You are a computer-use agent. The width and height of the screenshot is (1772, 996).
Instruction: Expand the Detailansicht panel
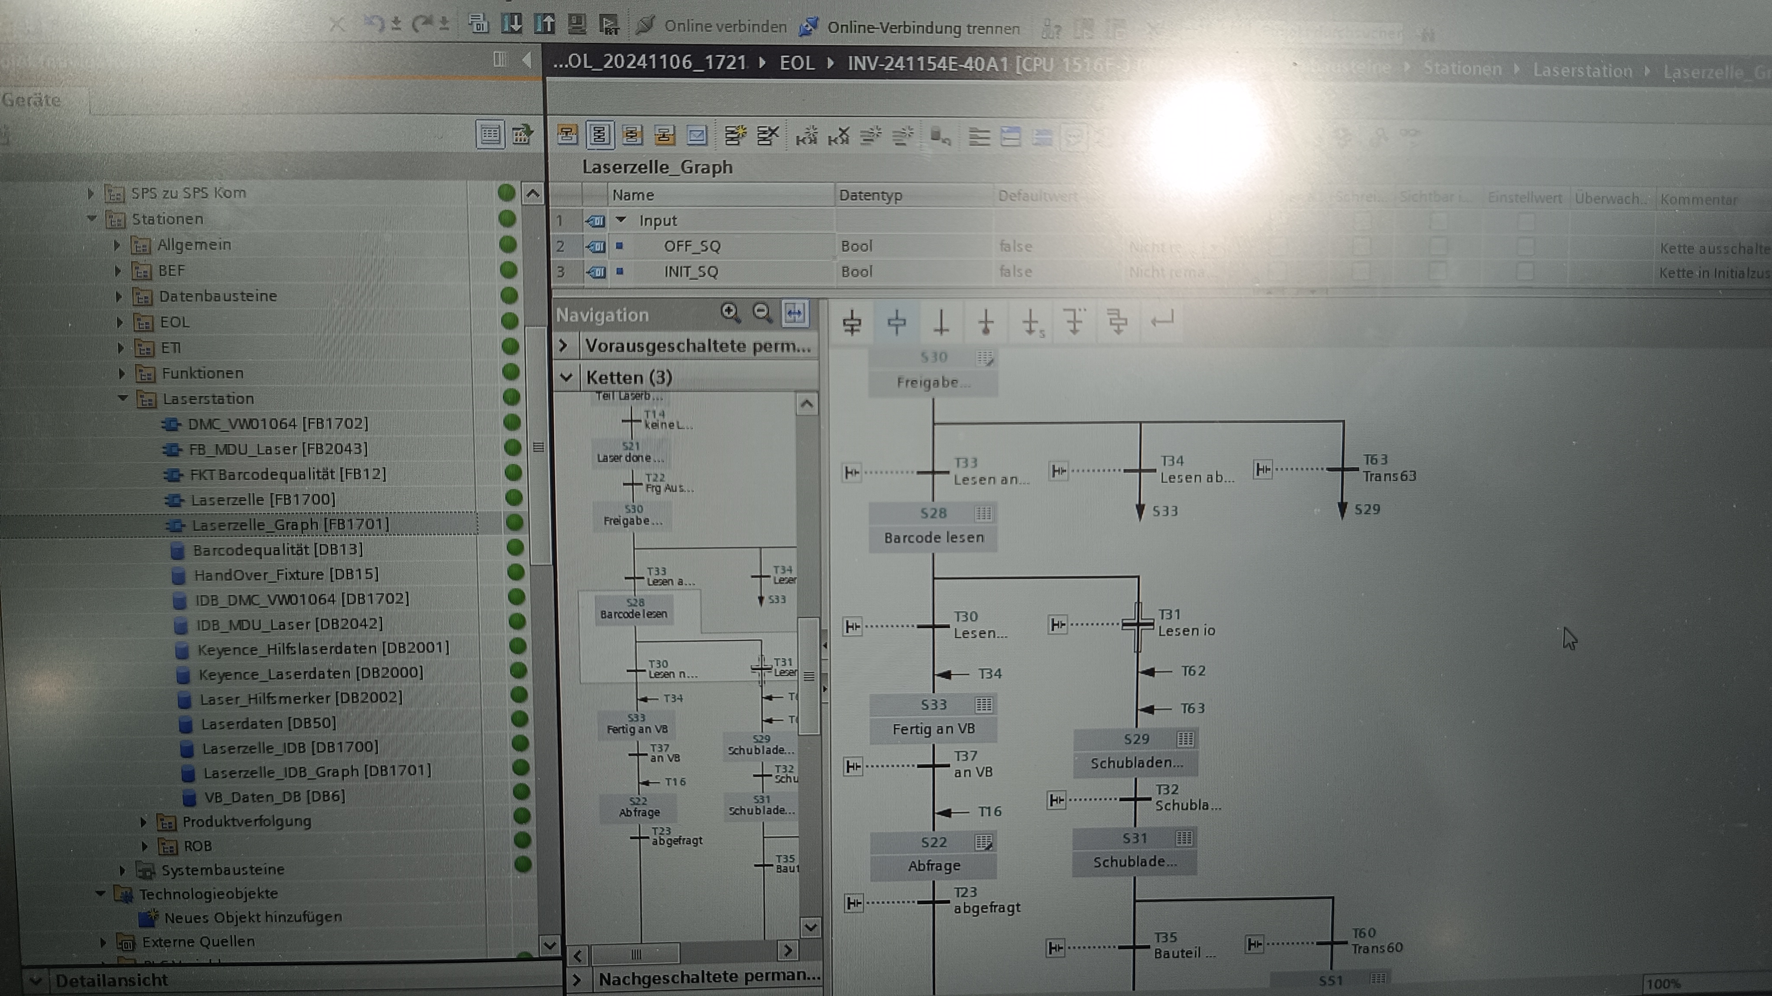point(36,980)
